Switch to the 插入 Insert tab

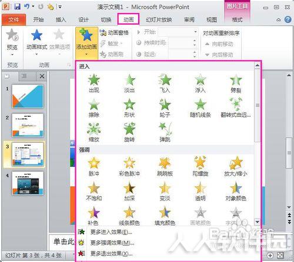61,20
